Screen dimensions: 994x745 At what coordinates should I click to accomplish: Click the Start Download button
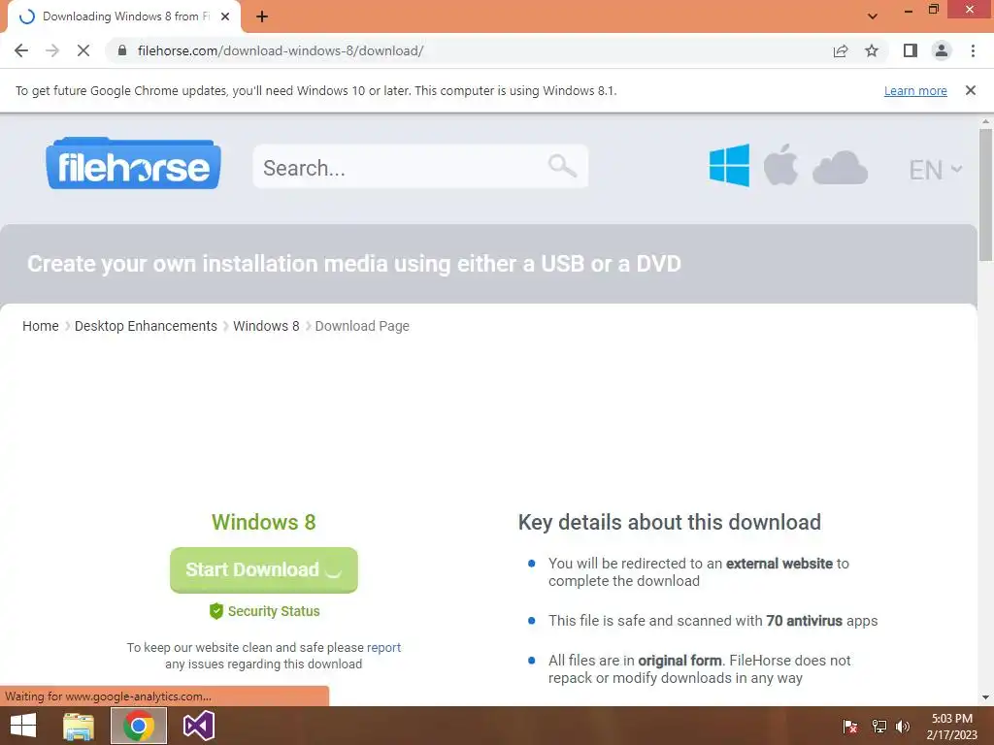click(x=264, y=570)
